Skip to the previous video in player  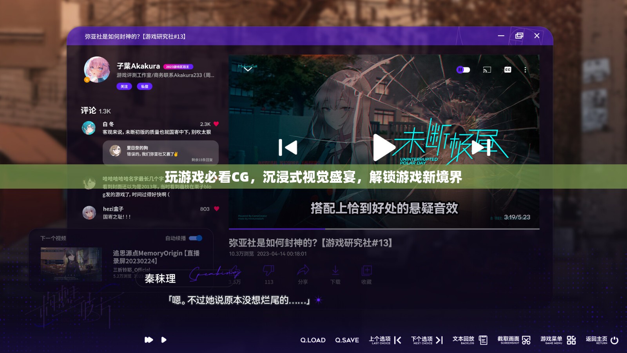(x=288, y=147)
